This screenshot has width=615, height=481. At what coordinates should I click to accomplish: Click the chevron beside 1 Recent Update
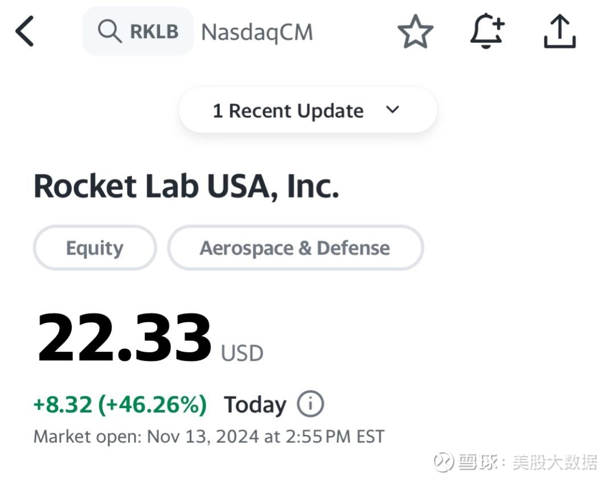tap(392, 110)
